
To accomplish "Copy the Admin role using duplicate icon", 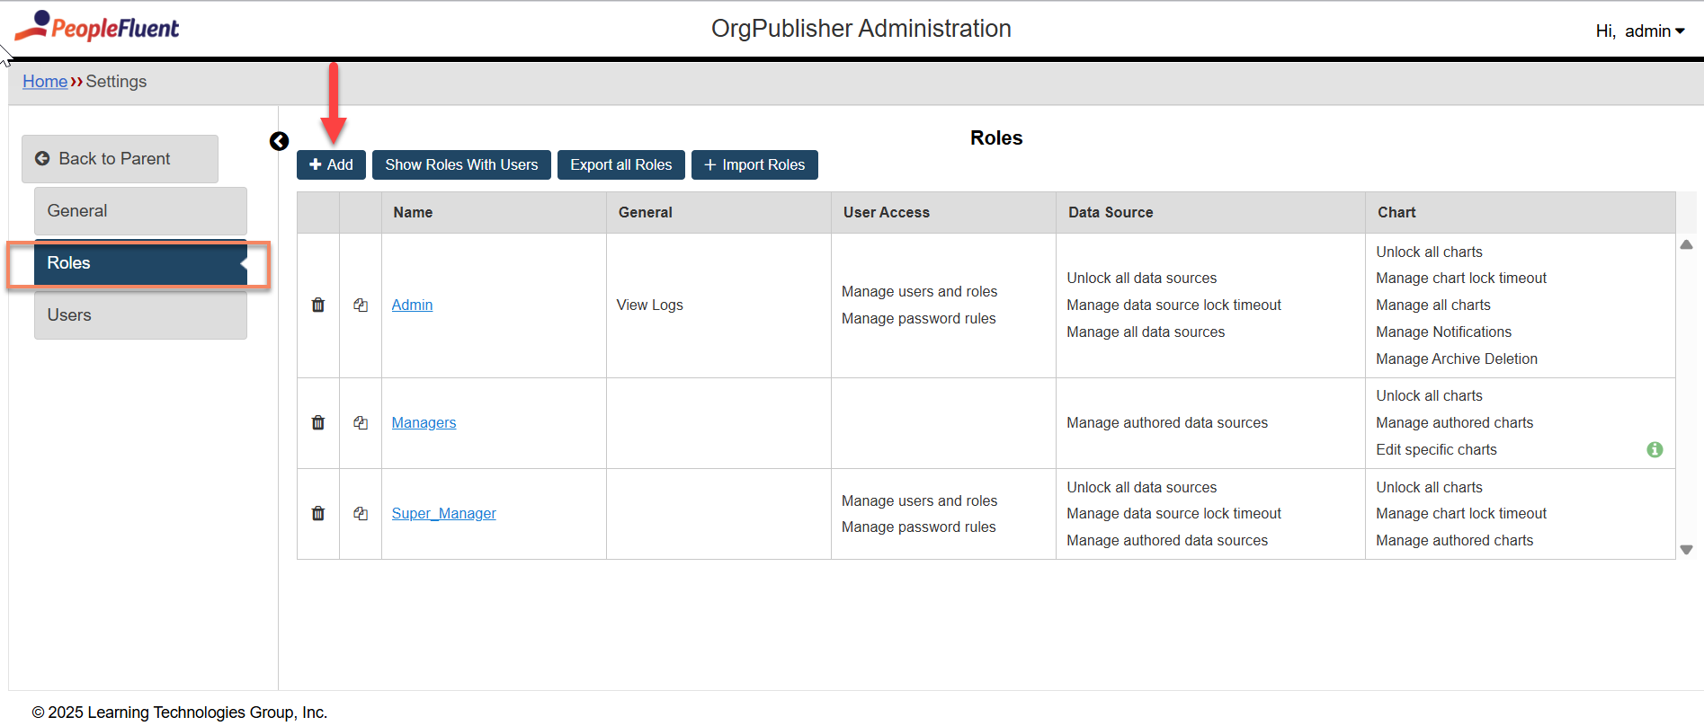I will pyautogui.click(x=361, y=305).
